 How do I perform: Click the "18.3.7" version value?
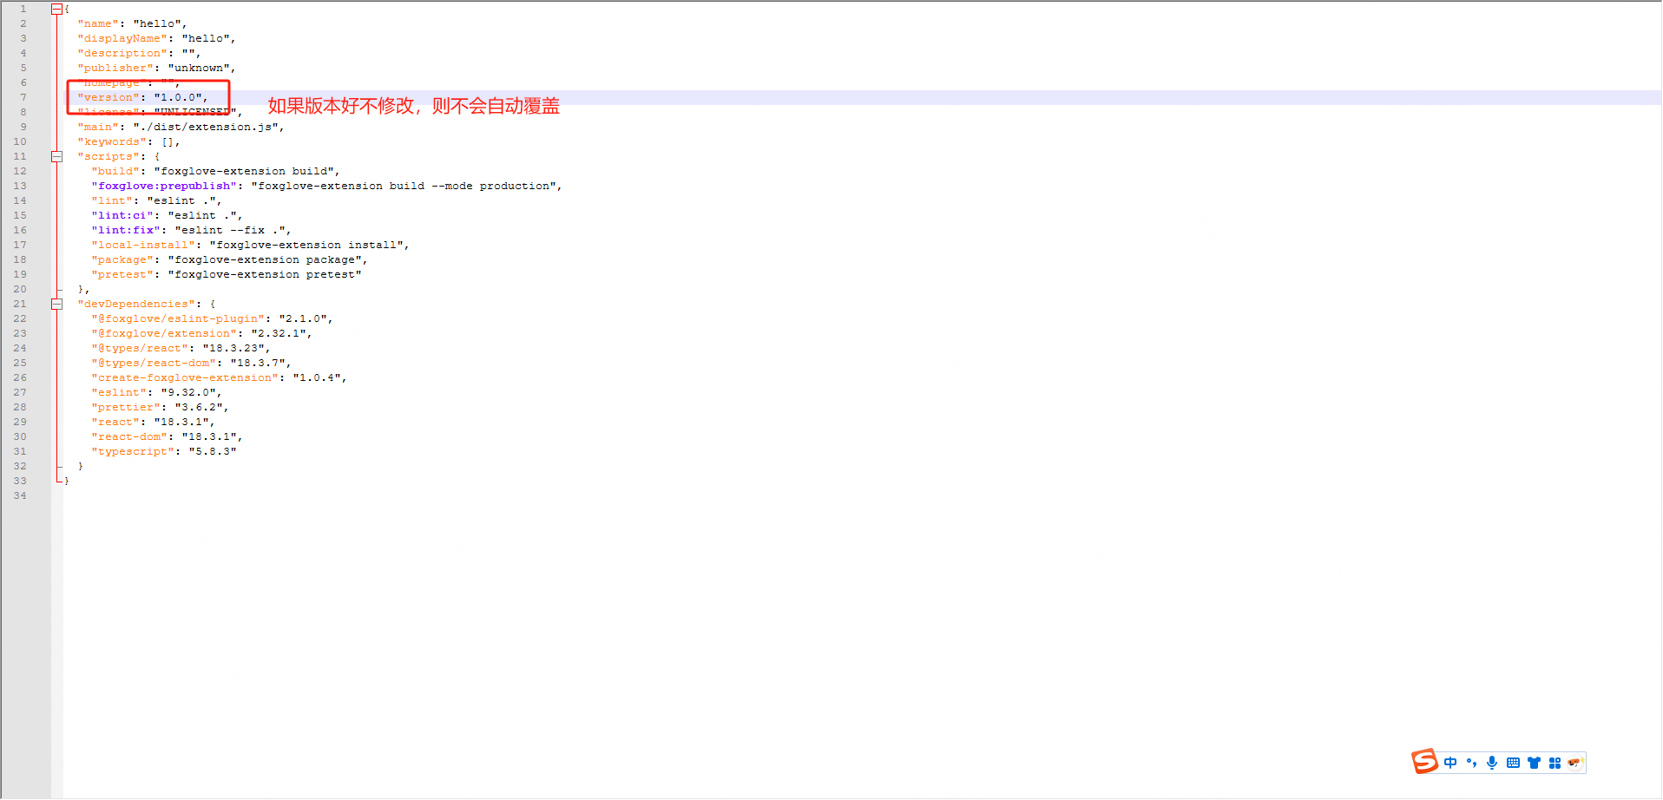258,363
